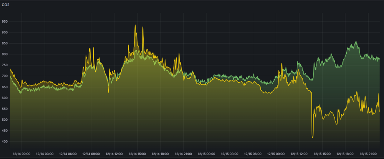
Task: Click the 12/14 15:00 time label
Action: (137, 154)
